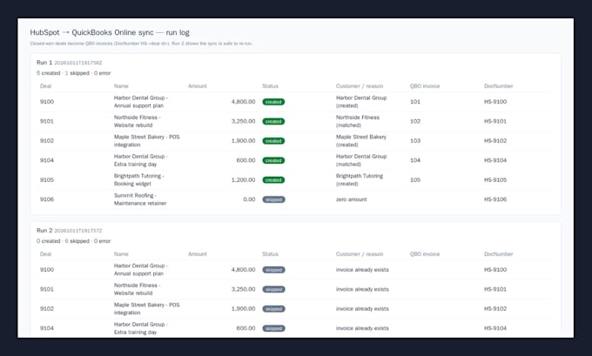The height and width of the screenshot is (356, 592).
Task: Click DocNumber HS-9100 in Run 1
Action: [x=495, y=102]
